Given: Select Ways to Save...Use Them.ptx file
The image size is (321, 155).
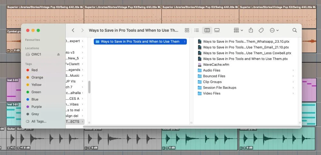Looking at the screenshot, I should click(245, 59).
